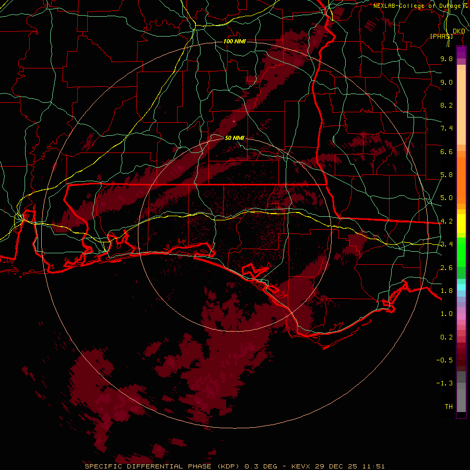Pick the pink band of the color scale
The width and height of the screenshot is (470, 470).
pyautogui.click(x=461, y=316)
